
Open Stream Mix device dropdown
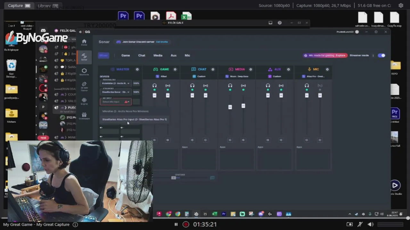coord(116,92)
